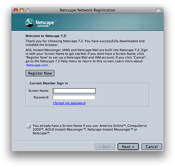Click the gray zoom button in title bar
This screenshot has height=167, width=175.
[28, 10]
